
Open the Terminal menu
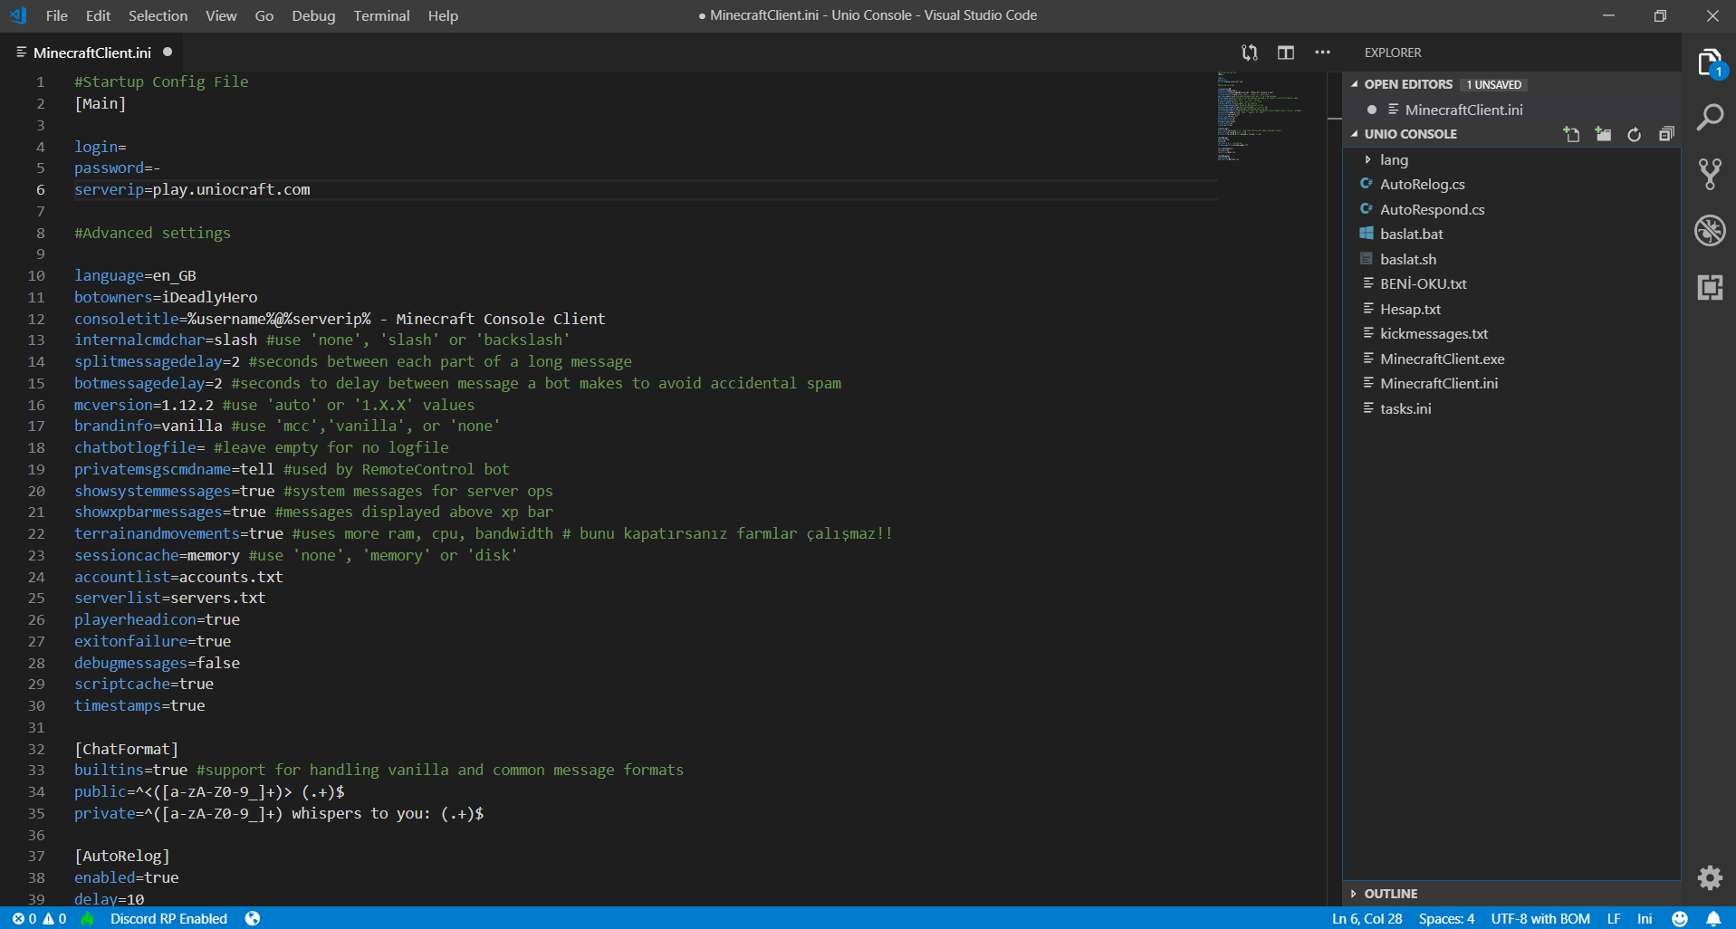pos(381,15)
